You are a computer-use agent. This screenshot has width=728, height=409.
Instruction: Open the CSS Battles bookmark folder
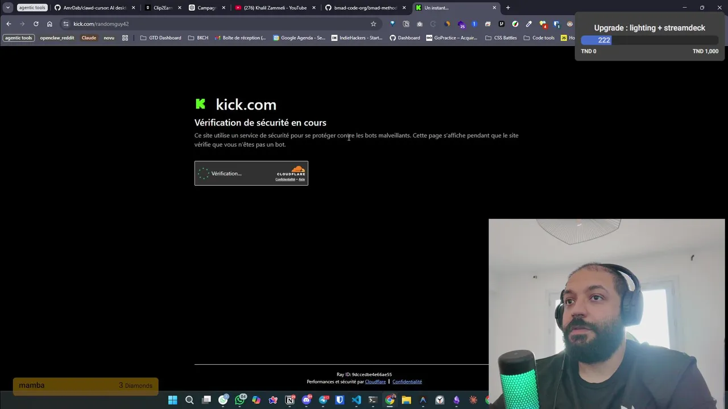(500, 38)
